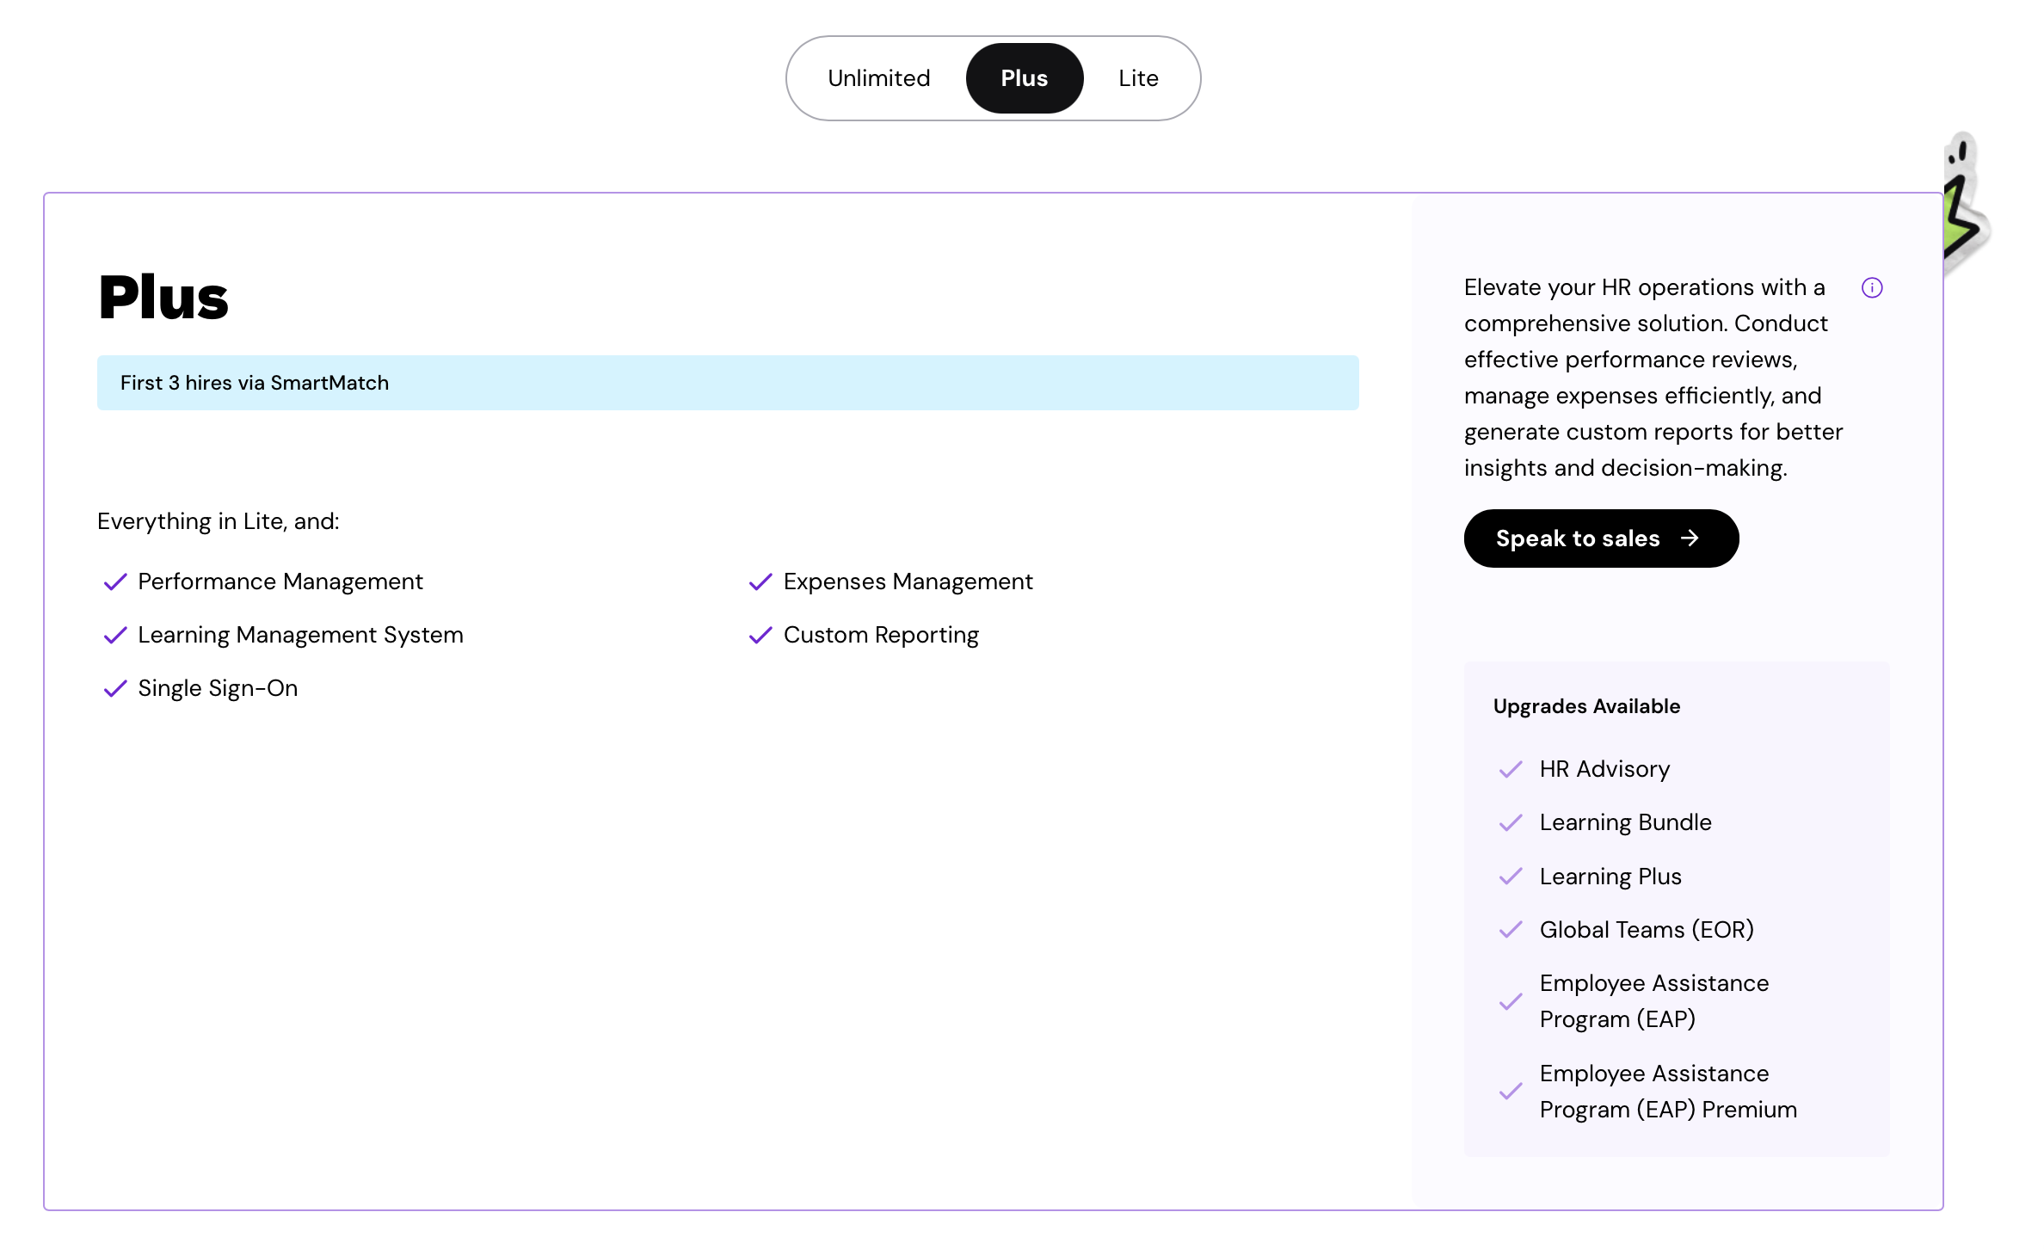Toggle the Learning Plus upgrade option
The width and height of the screenshot is (2044, 1249).
coord(1610,877)
